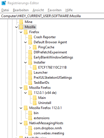Click the EarlyBlankWindowSettings folder icon
Viewport: 104px width, 138px height.
tap(30, 57)
